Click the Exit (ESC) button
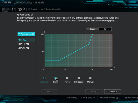138x103 pixels. 112,91
